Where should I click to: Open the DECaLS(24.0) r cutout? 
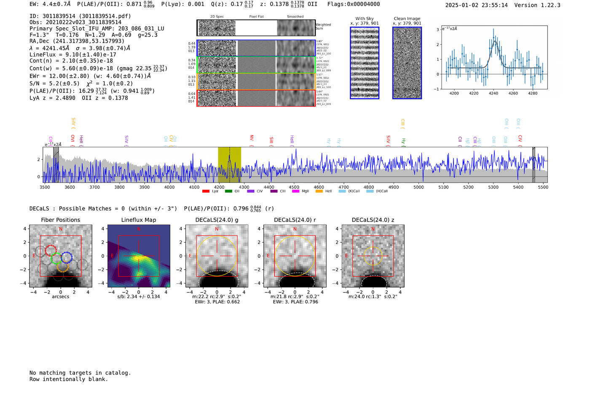point(295,256)
